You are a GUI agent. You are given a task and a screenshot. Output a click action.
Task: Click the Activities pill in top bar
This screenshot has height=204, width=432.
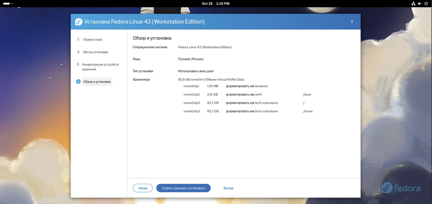(7, 4)
